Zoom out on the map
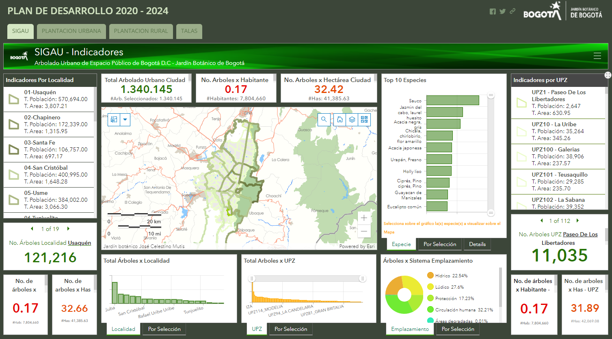The height and width of the screenshot is (339, 612). tap(364, 231)
